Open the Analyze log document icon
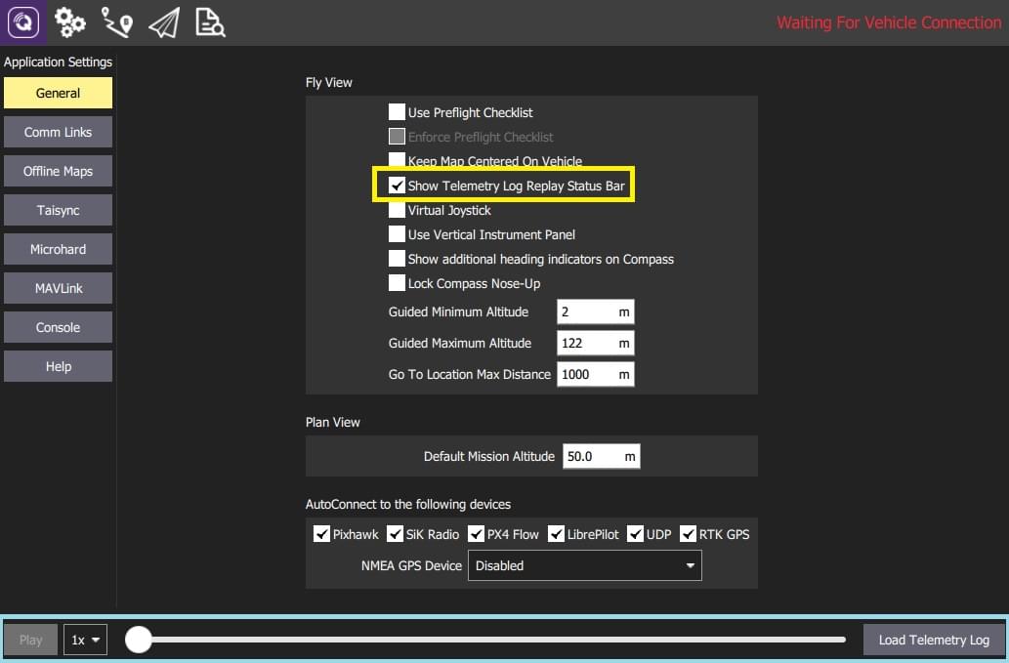The height and width of the screenshot is (663, 1009). click(x=208, y=21)
